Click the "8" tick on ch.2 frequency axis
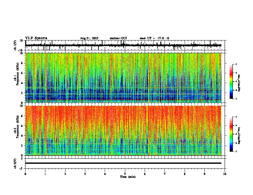Viewport: 253px width, 195px height. click(x=22, y=116)
